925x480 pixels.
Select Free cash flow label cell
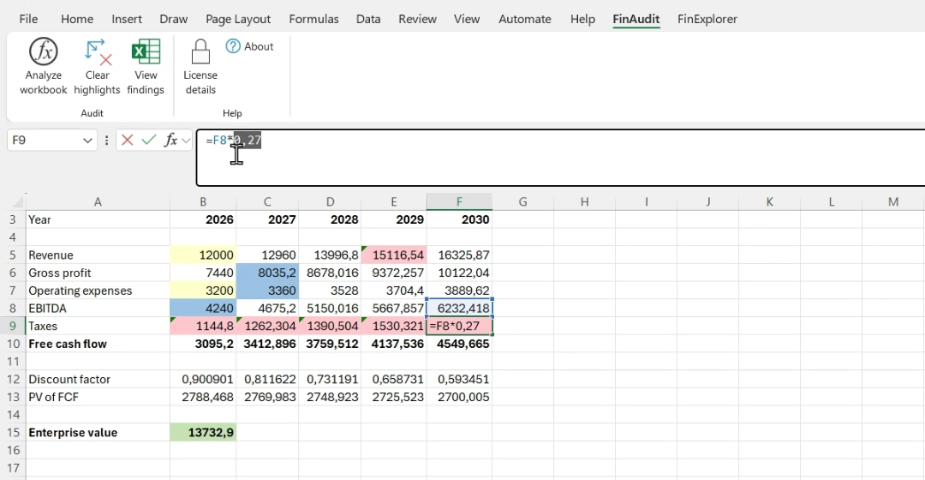click(98, 344)
